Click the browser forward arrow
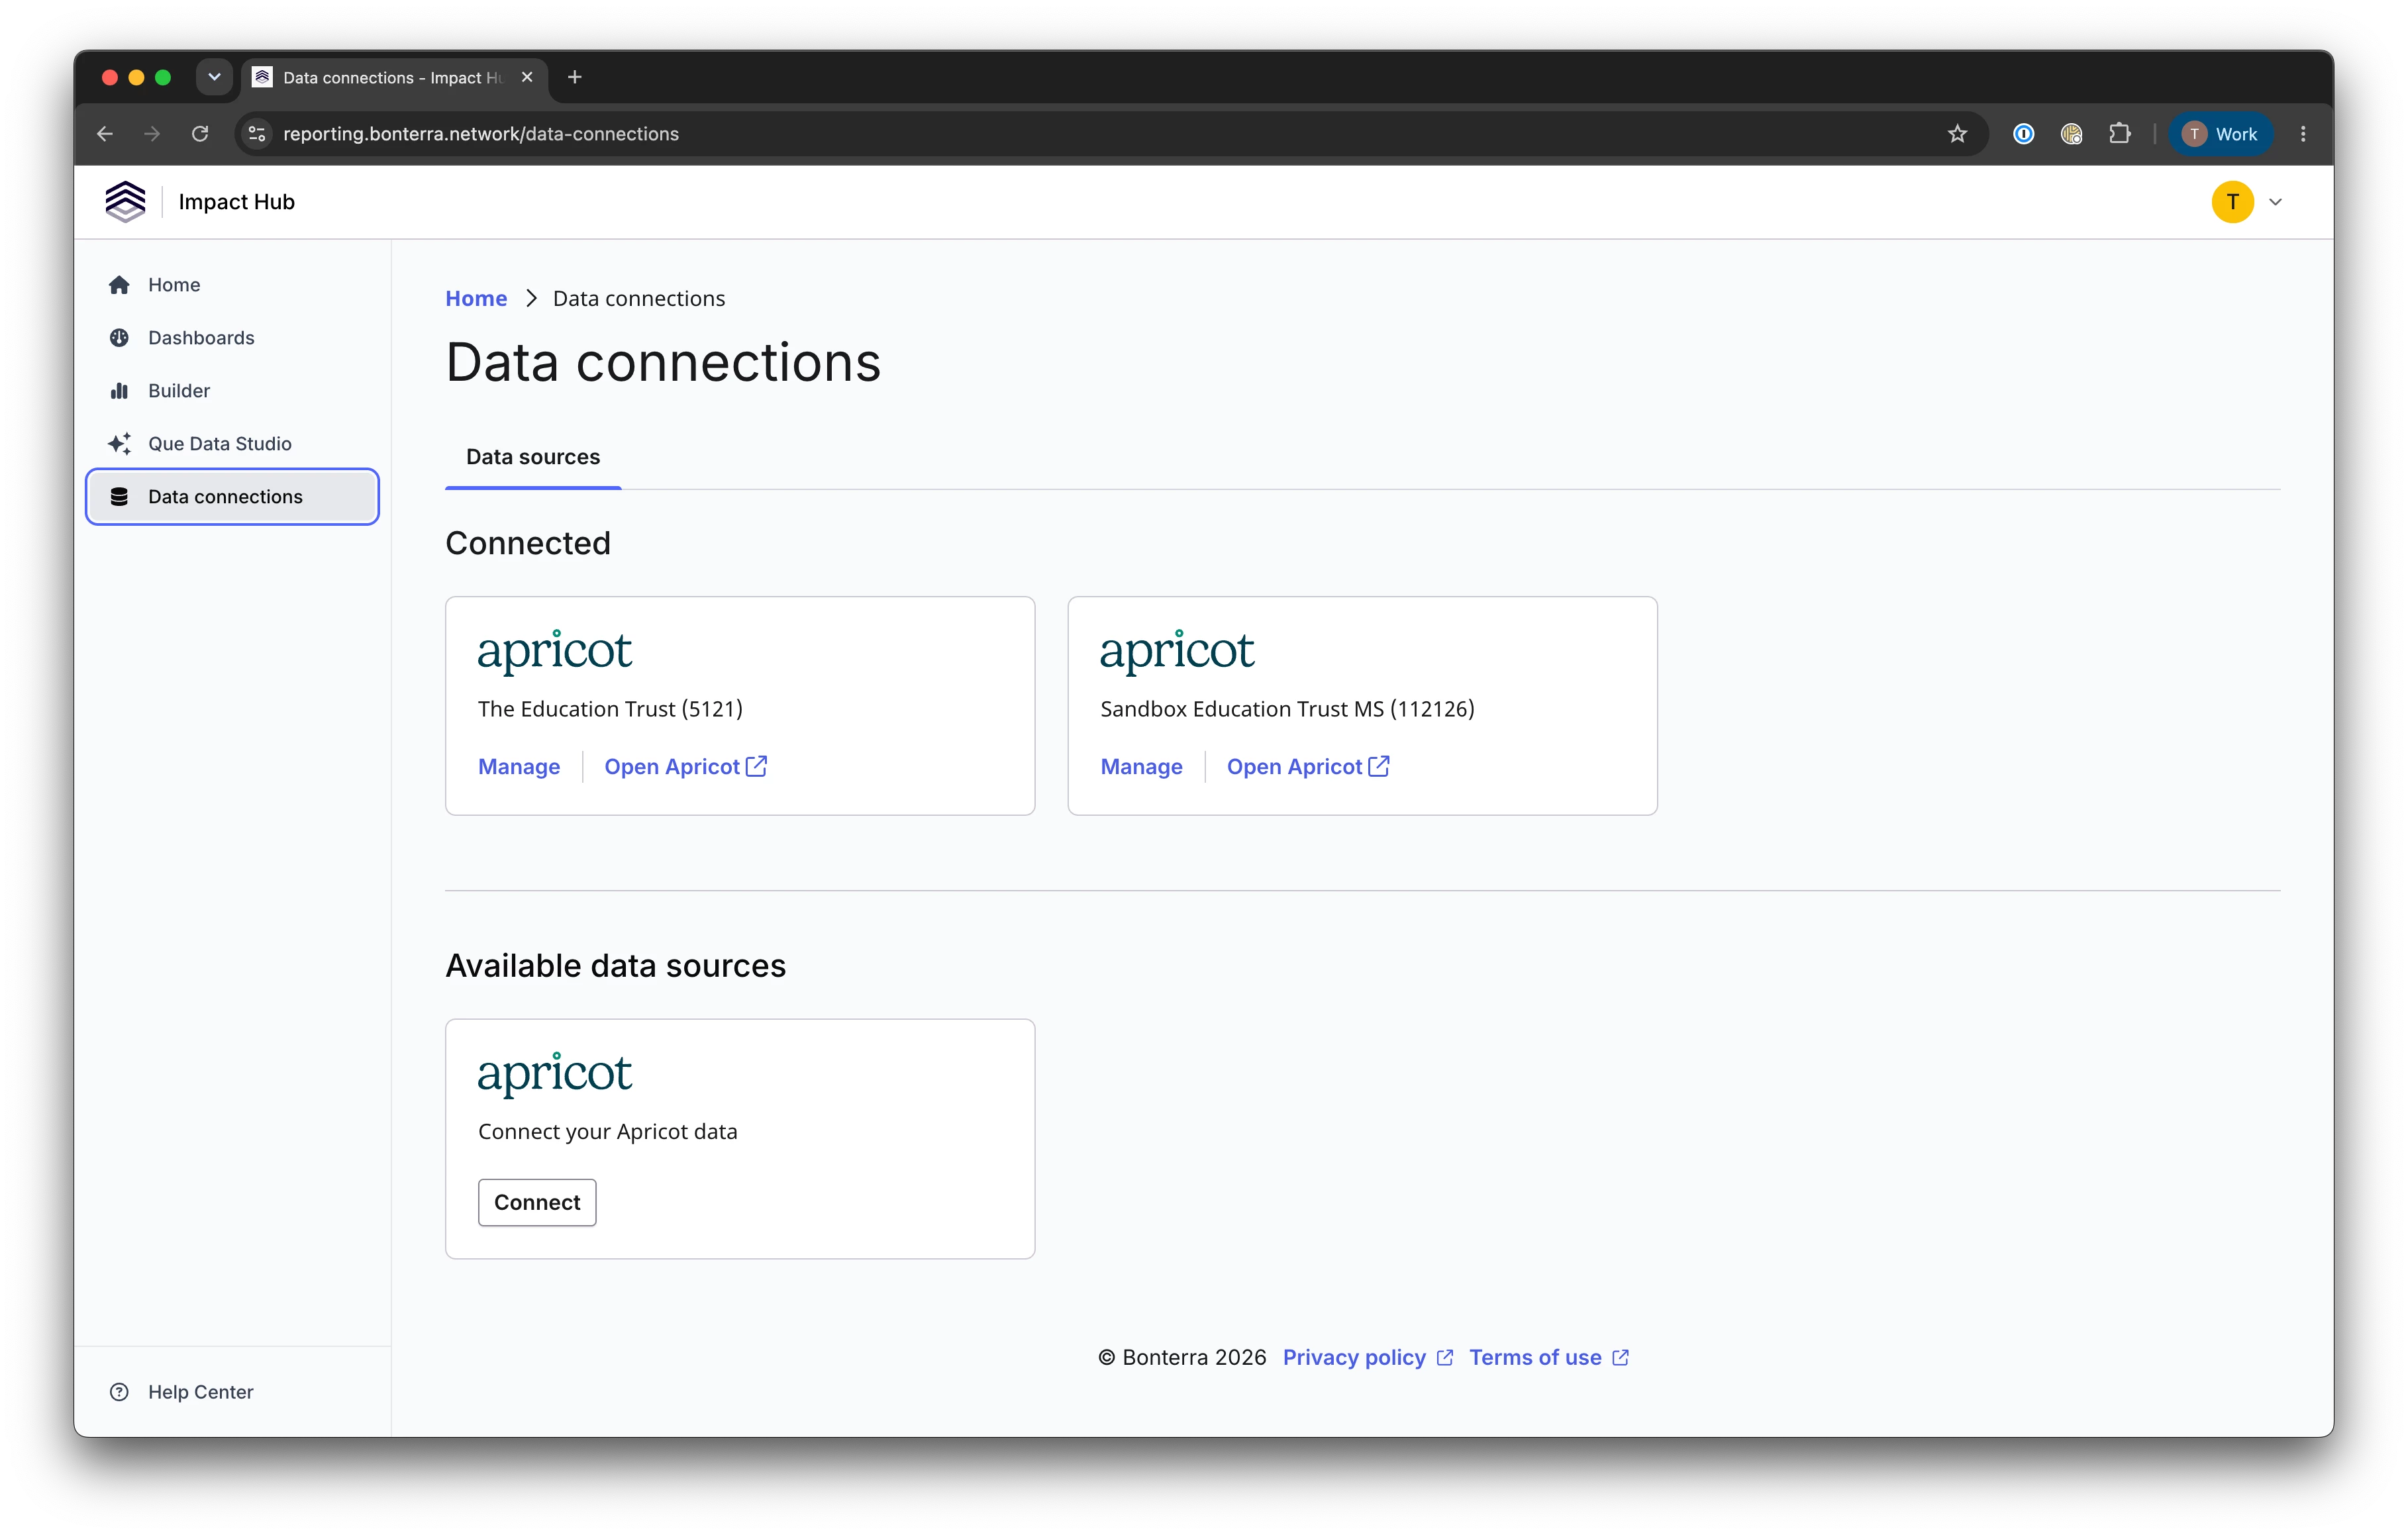 152,134
